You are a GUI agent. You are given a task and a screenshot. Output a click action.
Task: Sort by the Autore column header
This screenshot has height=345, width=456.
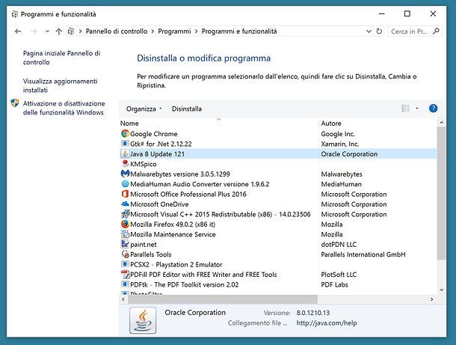click(x=378, y=123)
